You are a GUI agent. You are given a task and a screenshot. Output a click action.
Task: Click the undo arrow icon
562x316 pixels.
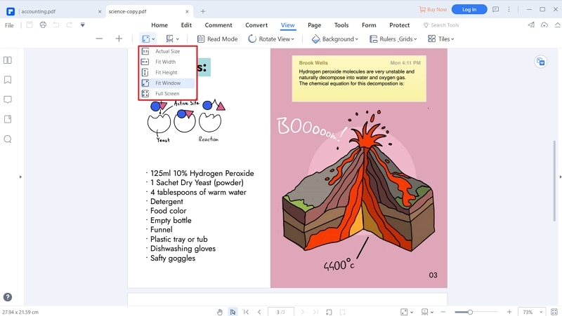[56, 25]
